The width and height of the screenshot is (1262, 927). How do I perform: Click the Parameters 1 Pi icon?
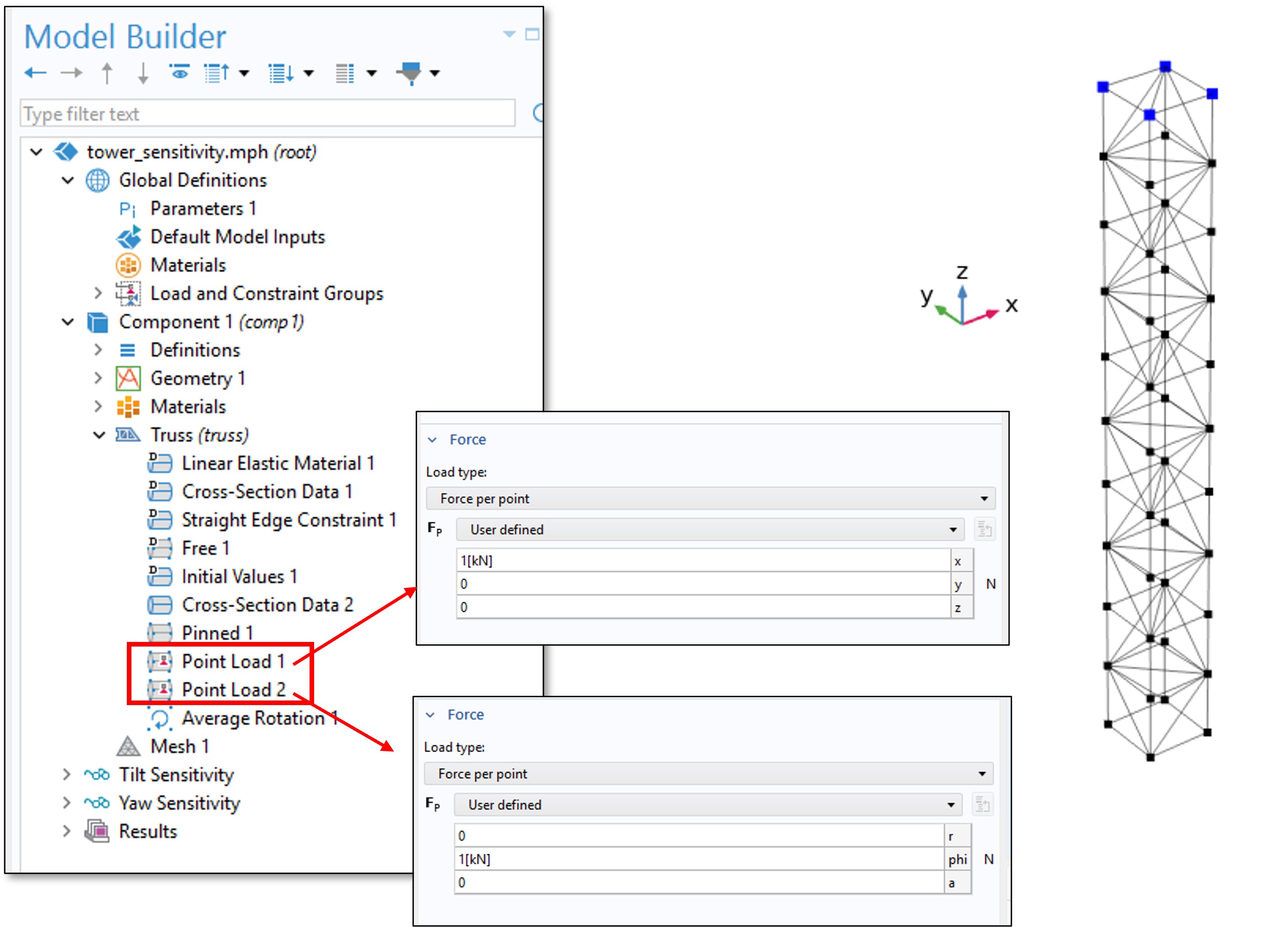click(x=127, y=209)
